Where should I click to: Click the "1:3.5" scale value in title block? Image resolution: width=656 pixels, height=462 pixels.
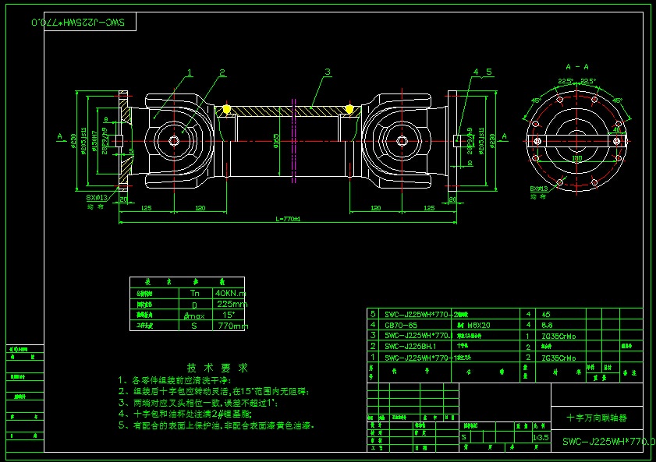[541, 437]
